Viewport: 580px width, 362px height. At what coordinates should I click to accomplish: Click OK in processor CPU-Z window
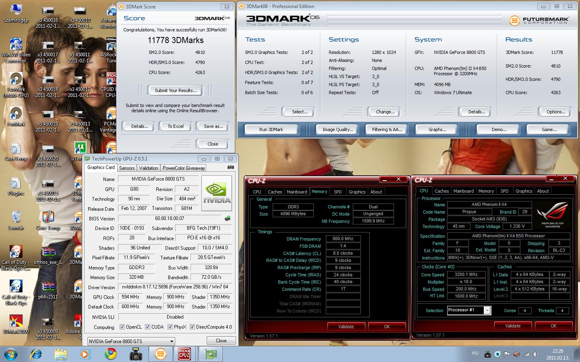tap(553, 326)
